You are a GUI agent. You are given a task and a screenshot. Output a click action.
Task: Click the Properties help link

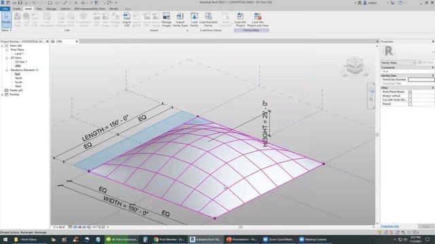click(x=390, y=226)
